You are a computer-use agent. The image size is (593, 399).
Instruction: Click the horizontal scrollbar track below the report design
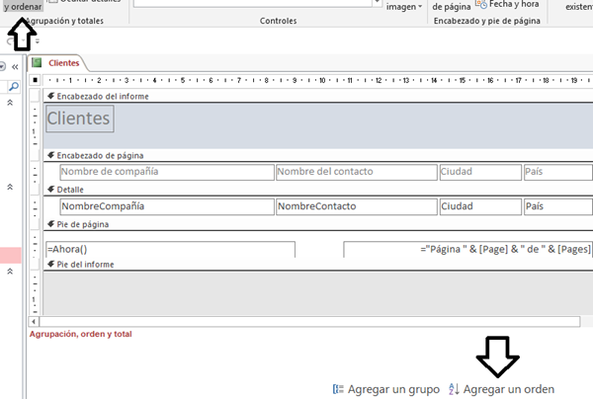pyautogui.click(x=309, y=322)
